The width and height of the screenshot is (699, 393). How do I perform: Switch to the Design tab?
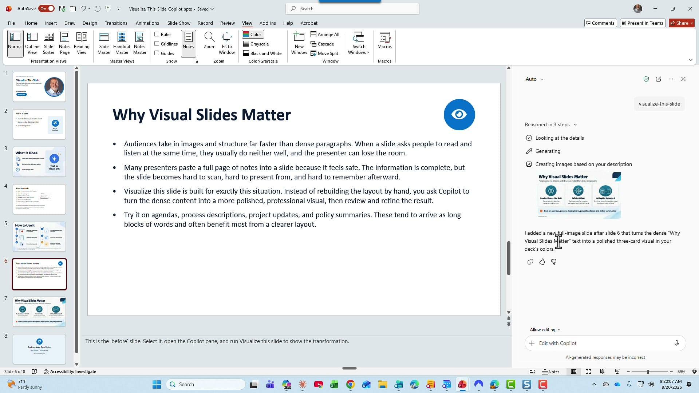coord(90,23)
